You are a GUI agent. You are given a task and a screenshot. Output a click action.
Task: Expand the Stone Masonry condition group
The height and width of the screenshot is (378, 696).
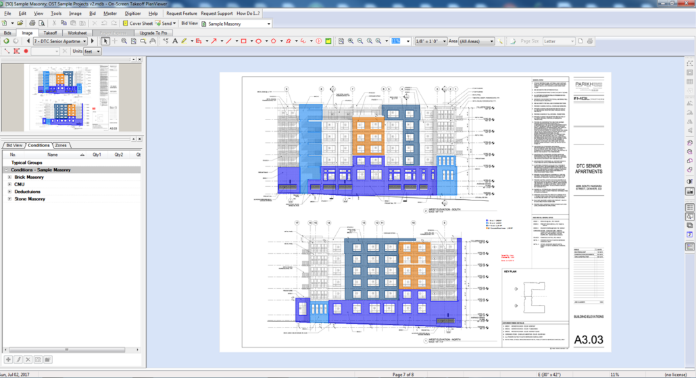[x=9, y=199]
